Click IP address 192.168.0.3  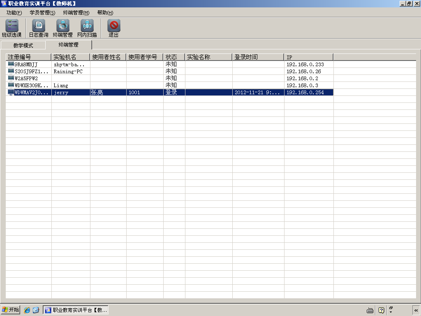302,86
